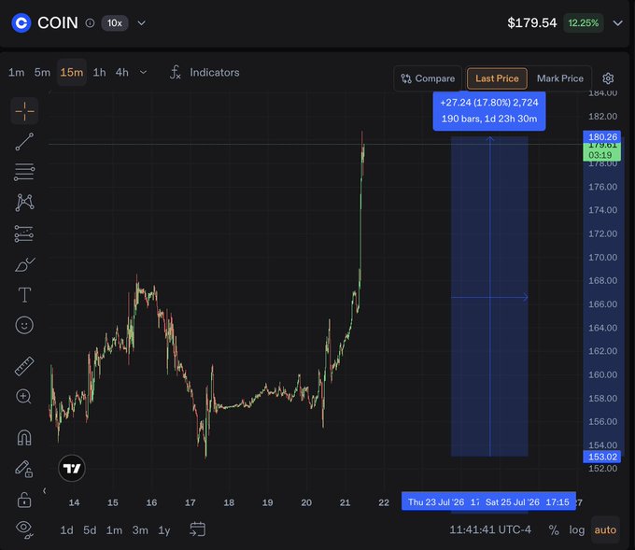Image resolution: width=635 pixels, height=550 pixels.
Task: Open chart settings gear icon
Action: (x=608, y=78)
